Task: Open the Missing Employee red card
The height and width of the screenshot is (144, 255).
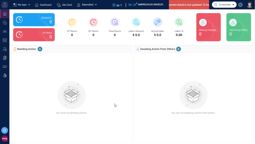Action: coord(208,27)
